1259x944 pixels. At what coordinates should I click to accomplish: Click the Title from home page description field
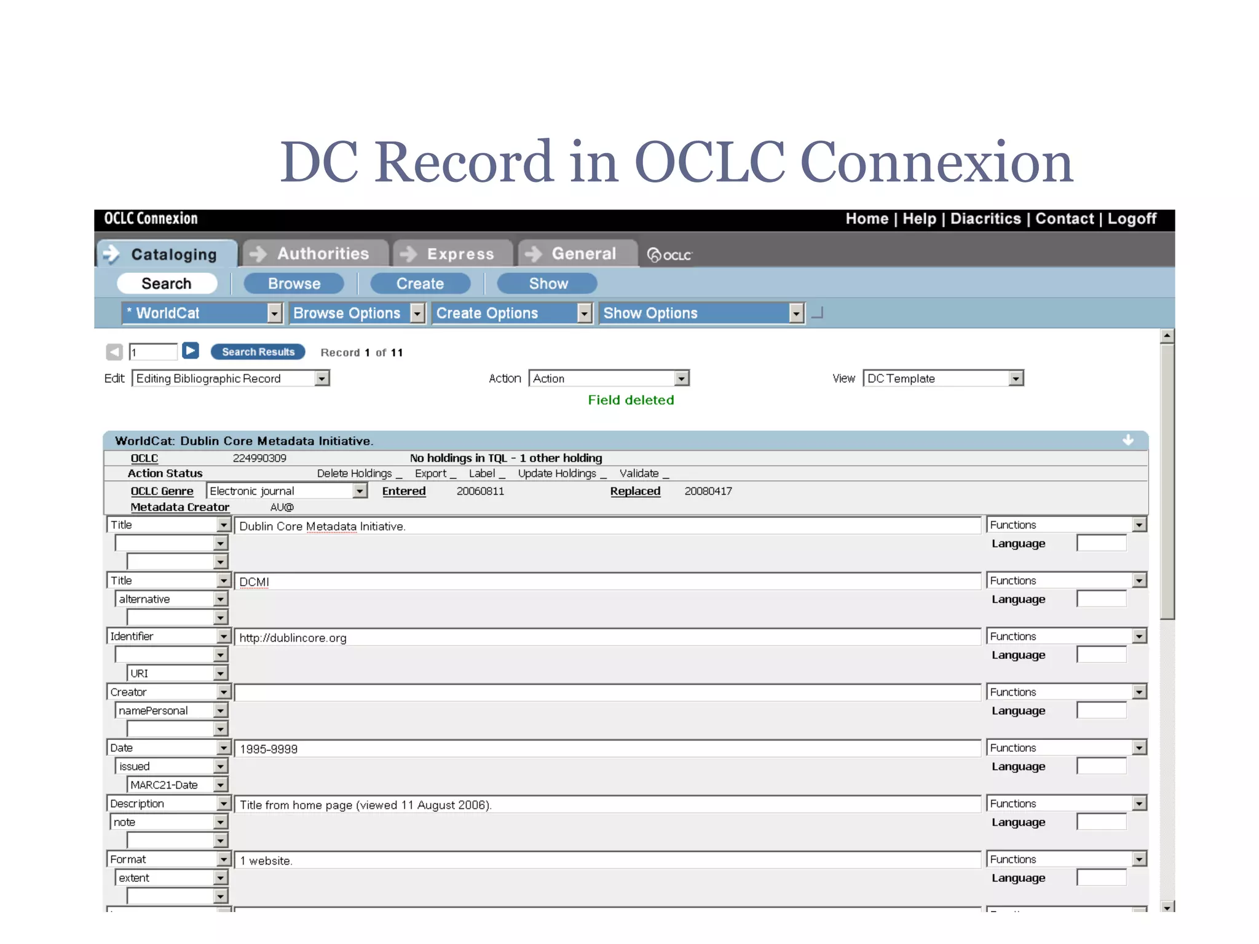click(x=607, y=804)
